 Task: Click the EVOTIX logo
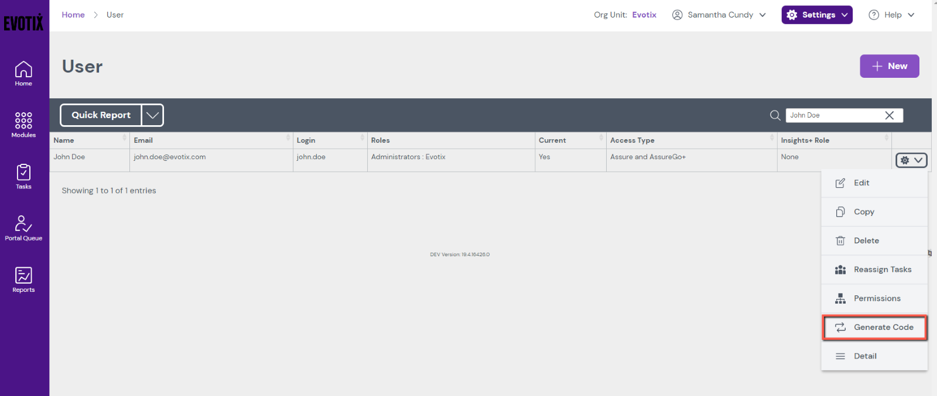click(23, 23)
